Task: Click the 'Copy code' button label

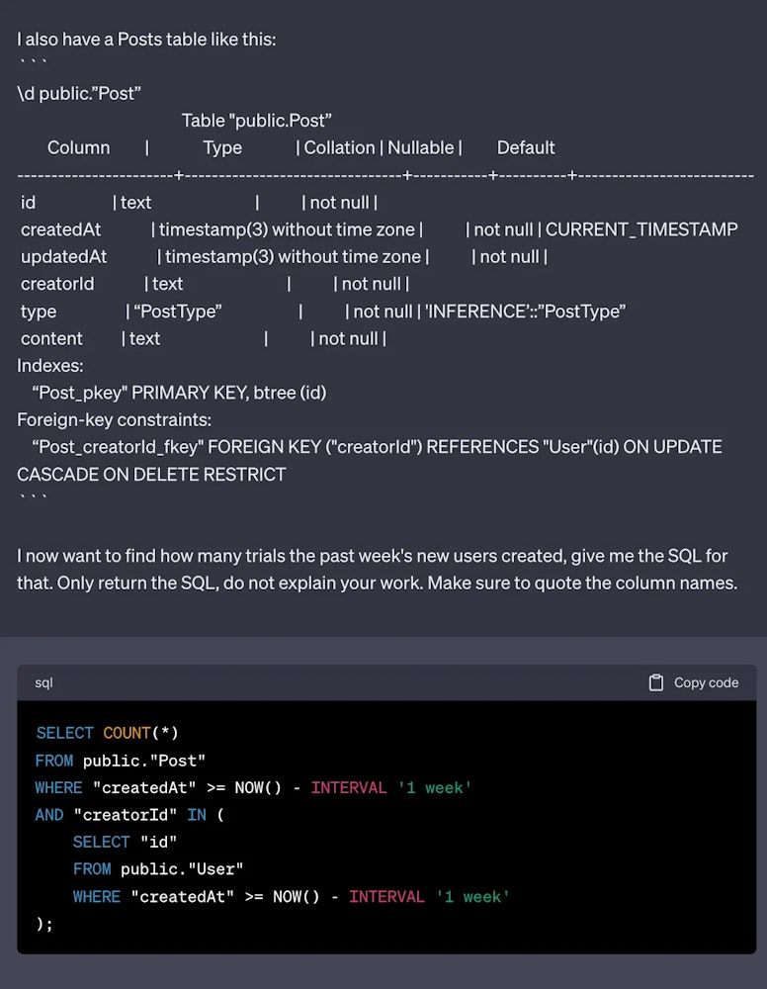Action: point(706,682)
